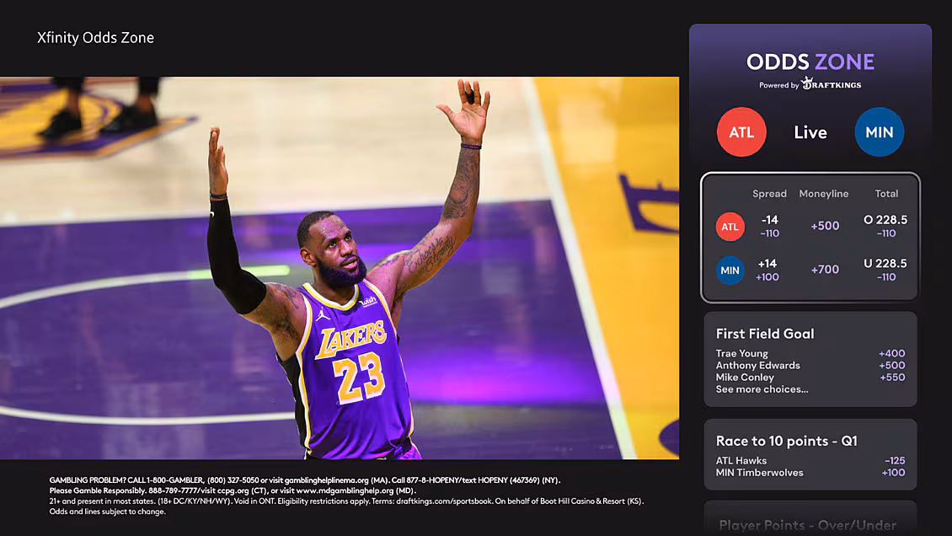The image size is (952, 536).
Task: Click the ATL icon in the odds table row
Action: point(730,226)
